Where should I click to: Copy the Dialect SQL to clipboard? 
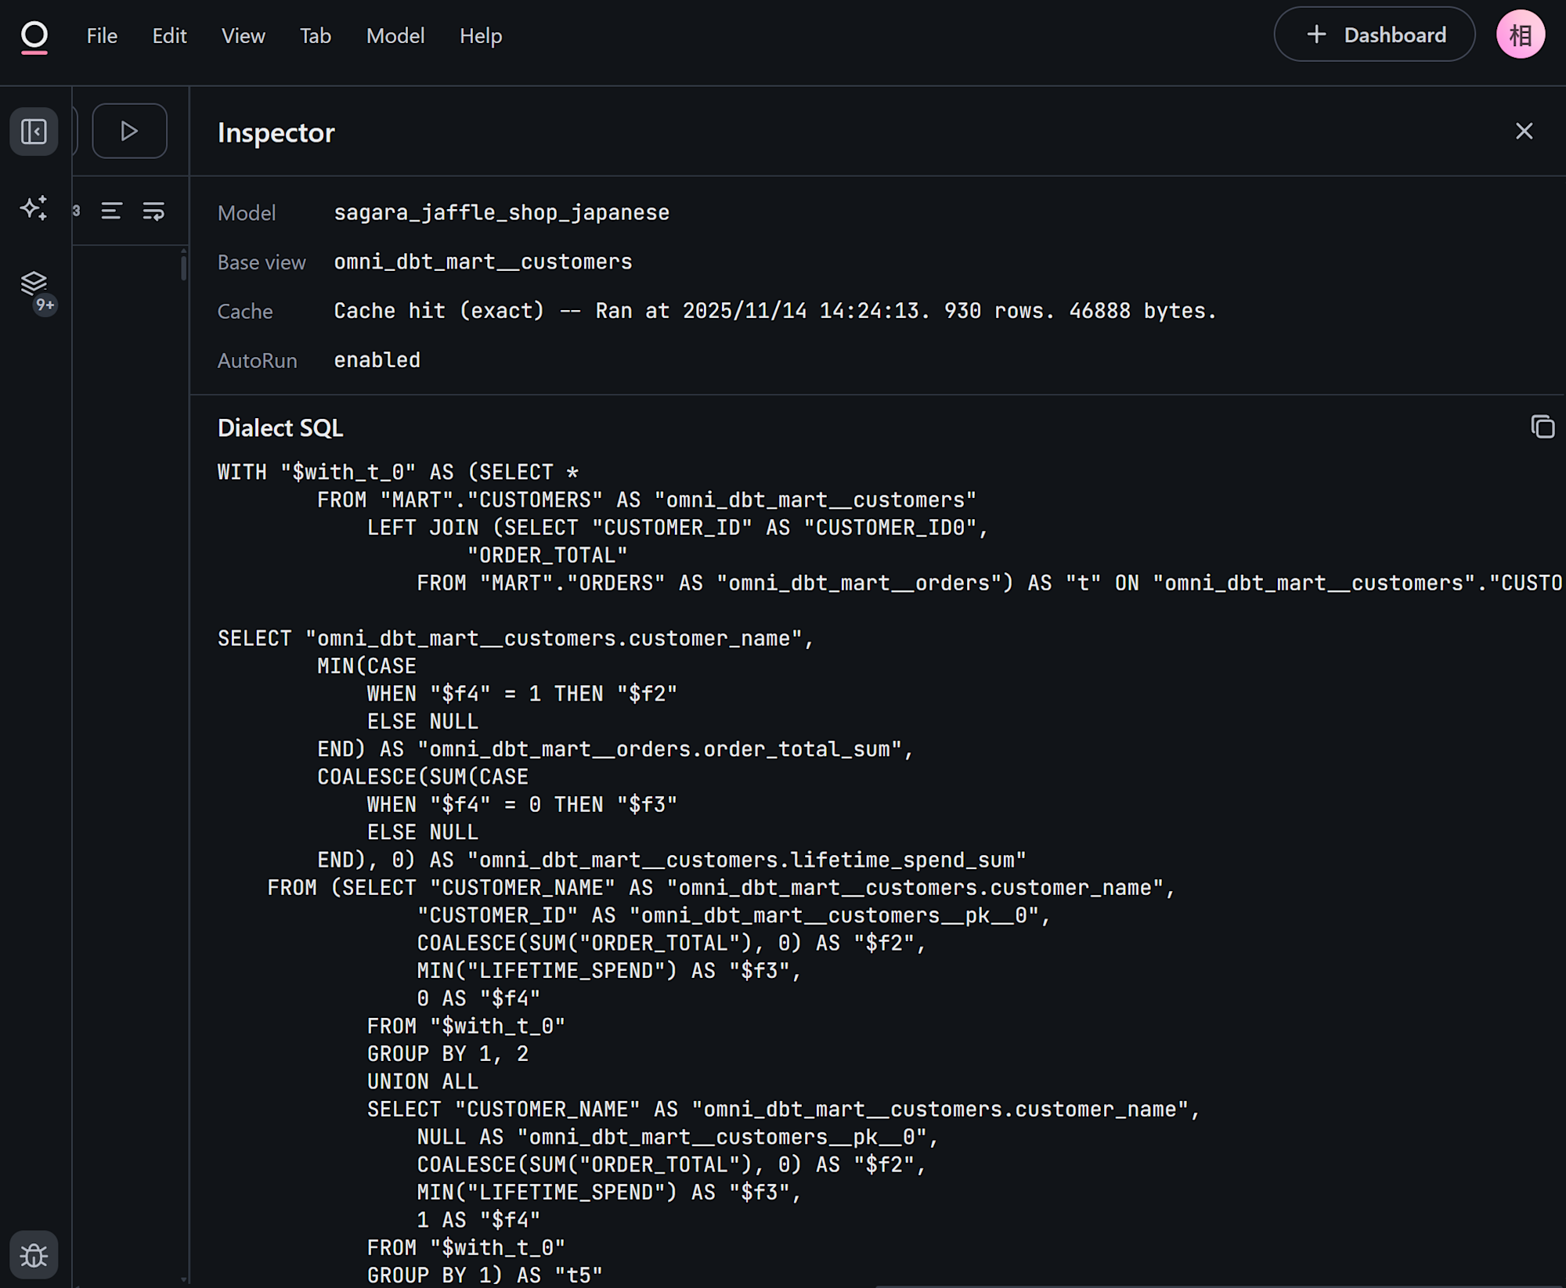(x=1542, y=427)
